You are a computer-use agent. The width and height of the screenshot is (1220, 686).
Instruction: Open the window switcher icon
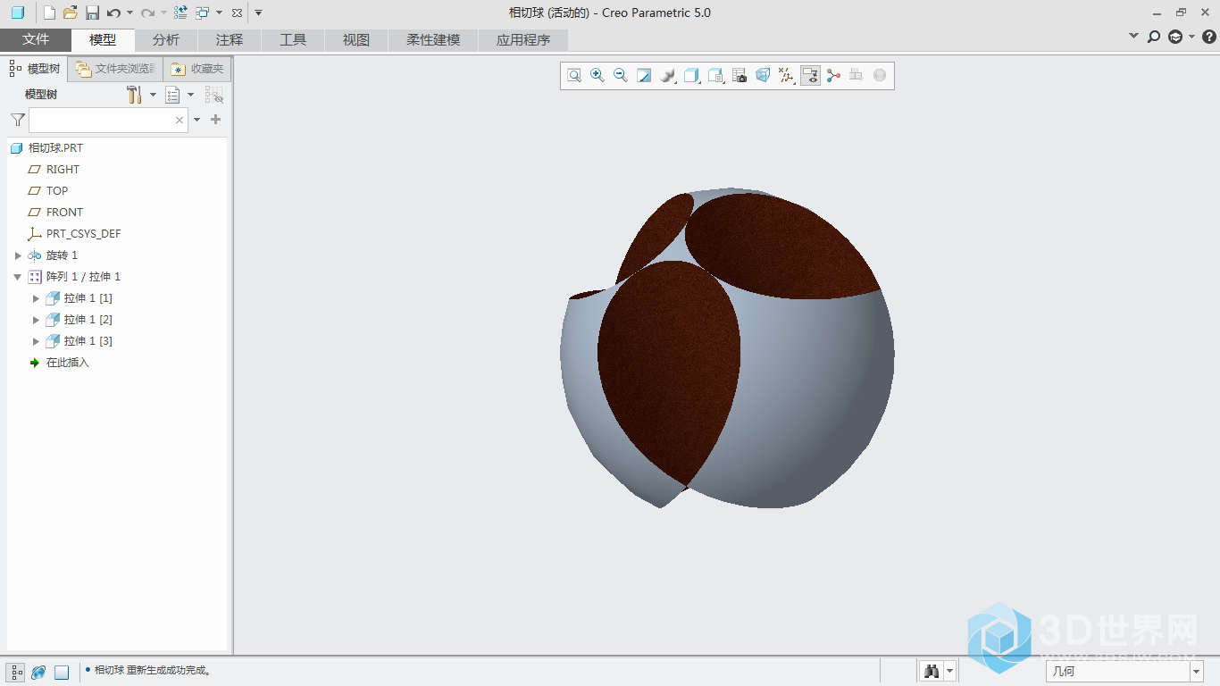(x=203, y=13)
